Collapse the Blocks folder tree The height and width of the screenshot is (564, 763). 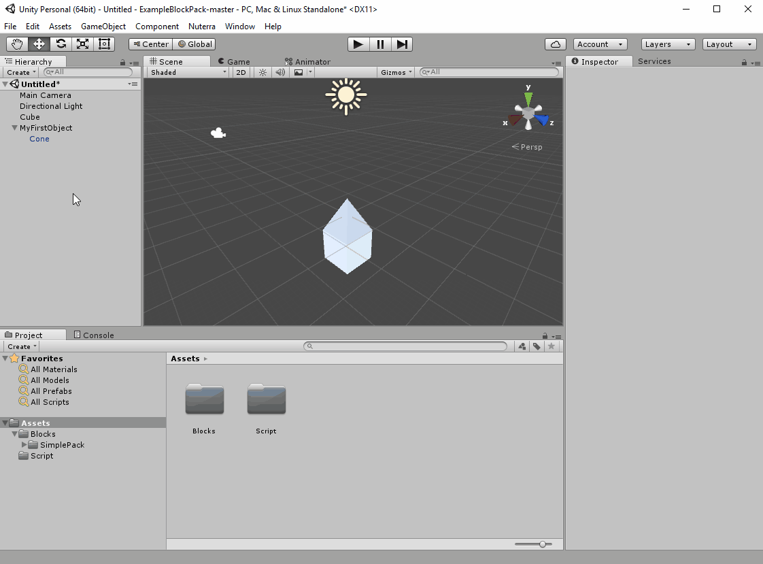14,433
